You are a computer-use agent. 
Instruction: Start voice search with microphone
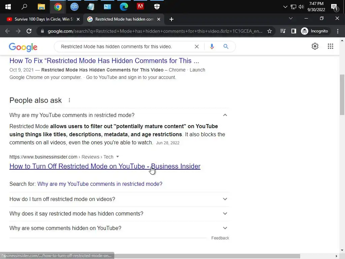tap(212, 47)
